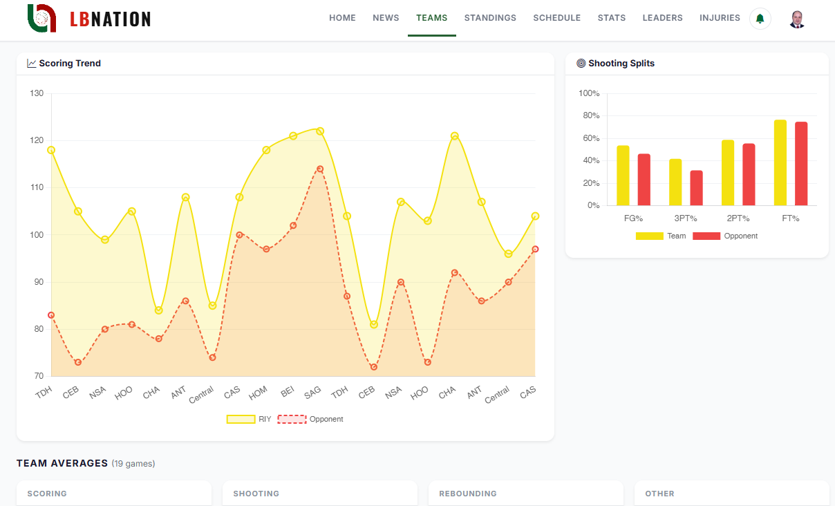
Task: Open the News section
Action: coord(386,18)
